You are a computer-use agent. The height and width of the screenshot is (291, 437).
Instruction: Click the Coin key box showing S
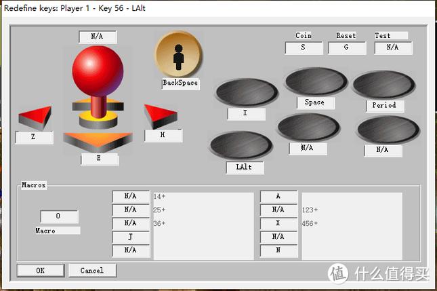[x=304, y=47]
